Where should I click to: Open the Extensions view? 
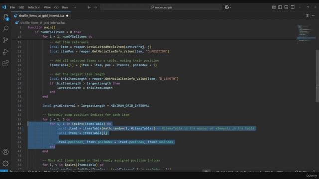coord(5,63)
